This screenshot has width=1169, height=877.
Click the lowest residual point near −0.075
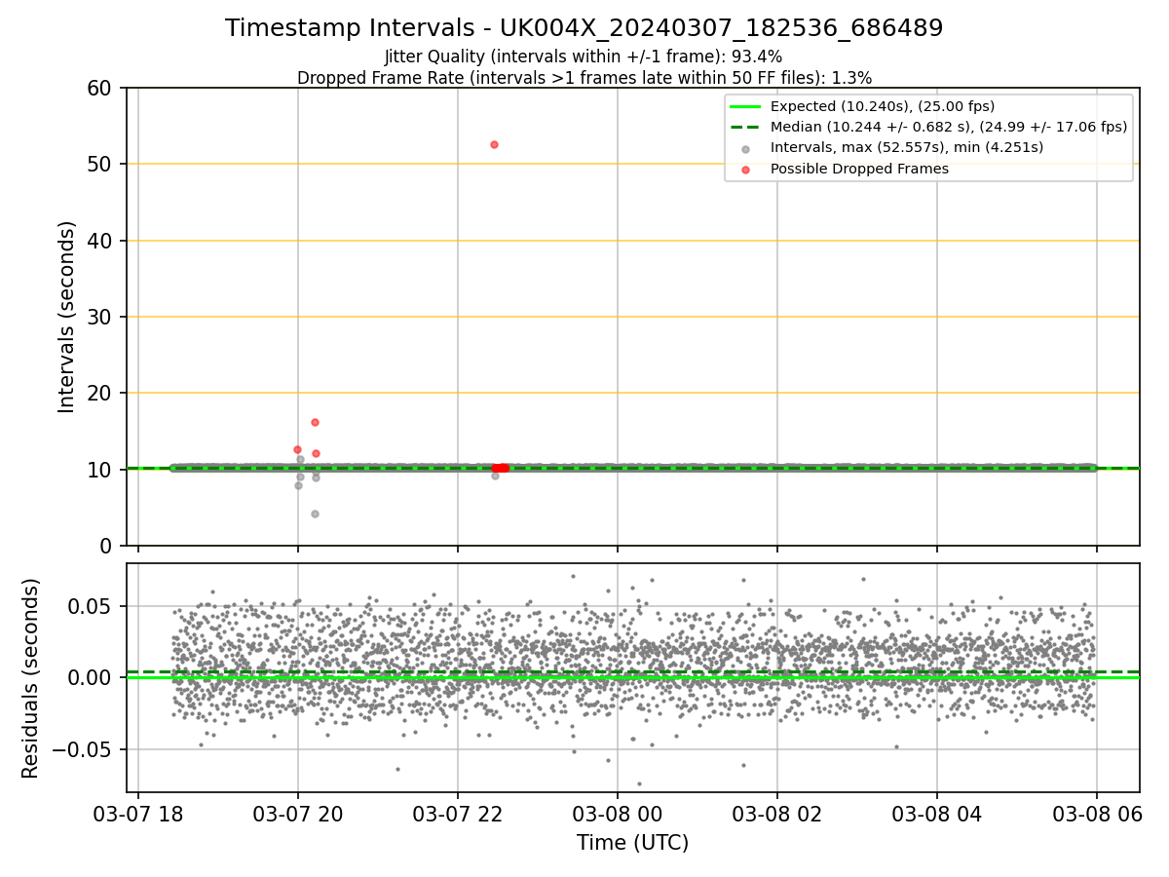pos(639,783)
